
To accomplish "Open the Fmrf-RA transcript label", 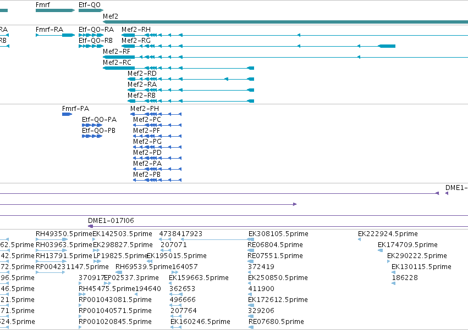I will (49, 30).
